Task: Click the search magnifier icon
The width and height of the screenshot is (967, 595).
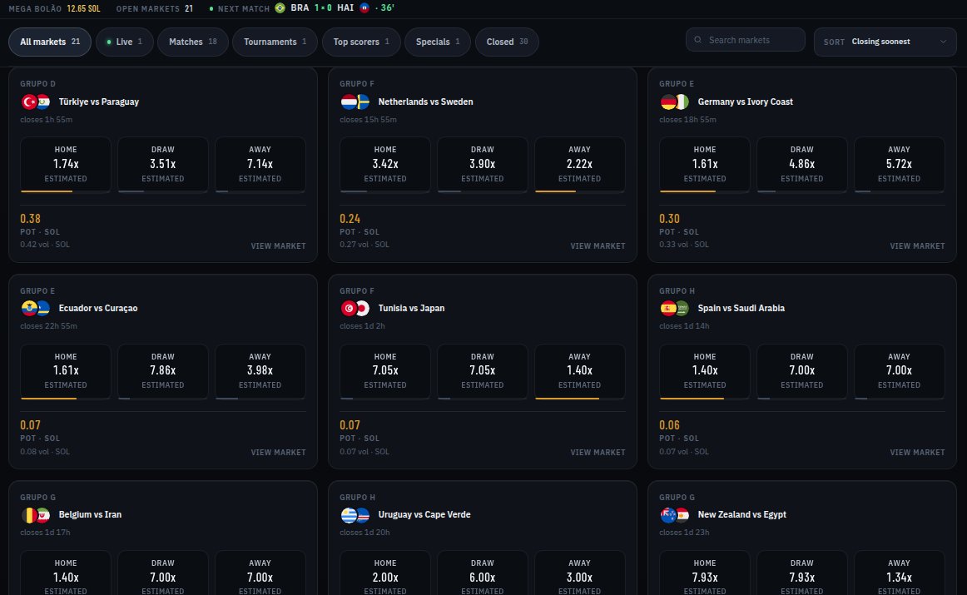Action: tap(698, 40)
